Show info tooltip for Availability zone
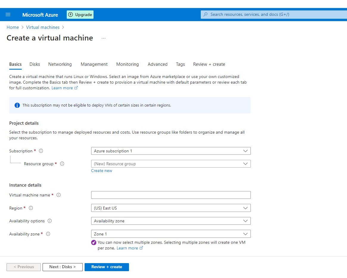Screen dimensions: 347x278 click(48, 234)
